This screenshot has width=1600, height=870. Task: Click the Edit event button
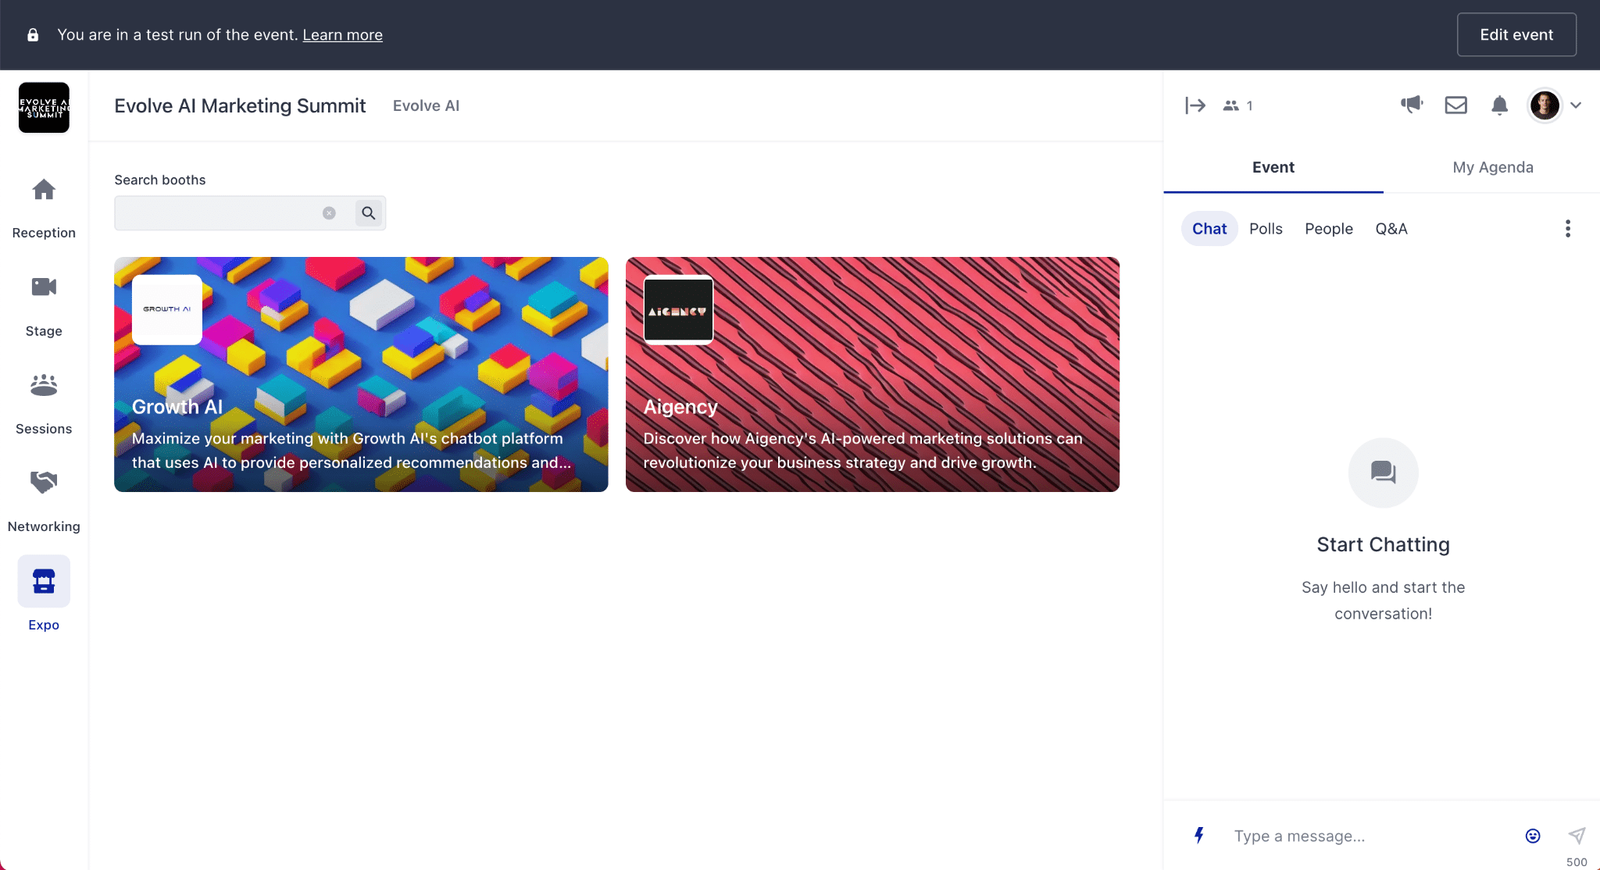point(1516,34)
